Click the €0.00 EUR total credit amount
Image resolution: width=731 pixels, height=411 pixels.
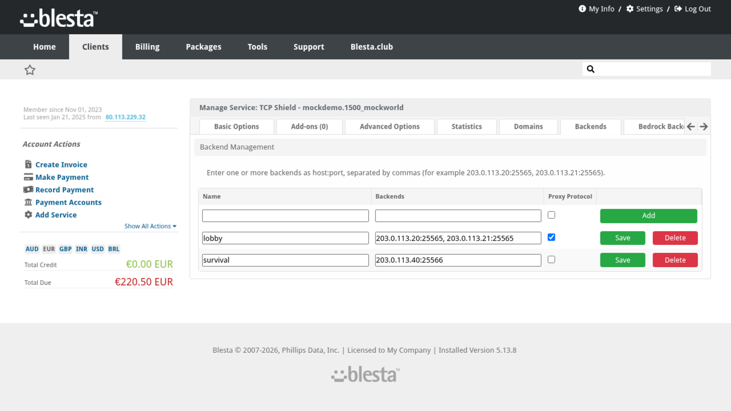tap(149, 264)
